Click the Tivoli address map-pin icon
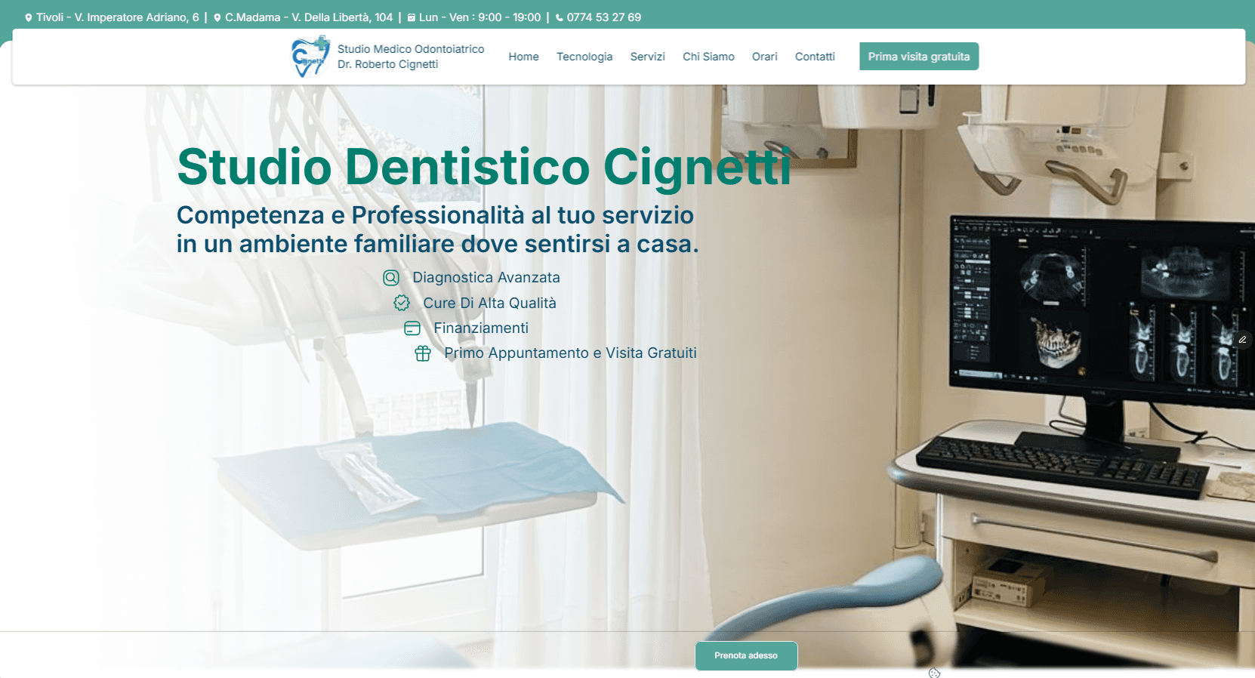The width and height of the screenshot is (1255, 678). pos(29,17)
